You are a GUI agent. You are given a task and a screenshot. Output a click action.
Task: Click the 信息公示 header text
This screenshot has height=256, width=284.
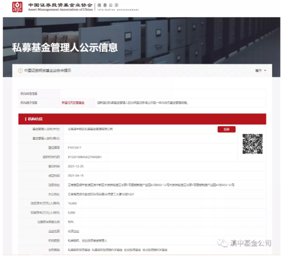(x=108, y=5)
